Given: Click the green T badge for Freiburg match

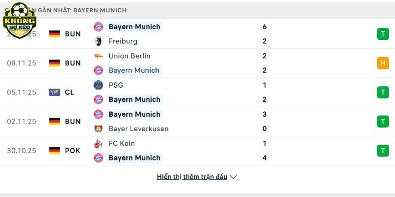Looking at the screenshot, I should click(383, 34).
